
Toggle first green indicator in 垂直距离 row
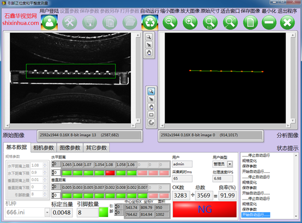pos(67,196)
